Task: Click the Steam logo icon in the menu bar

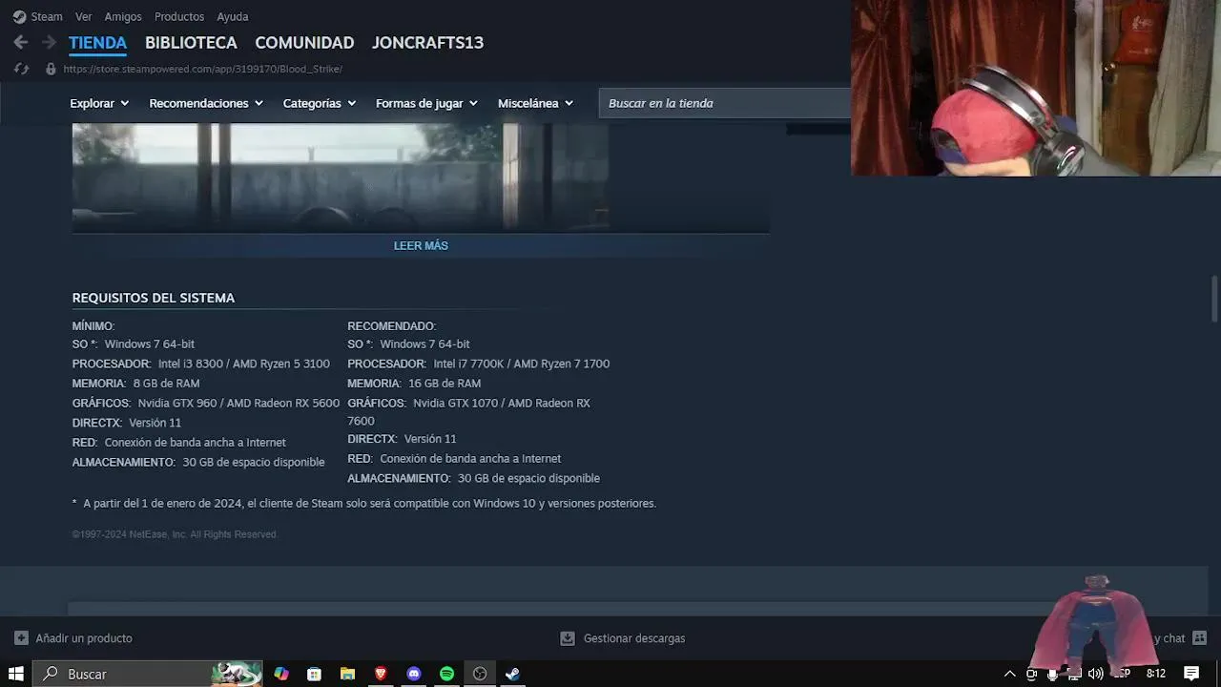Action: (19, 16)
